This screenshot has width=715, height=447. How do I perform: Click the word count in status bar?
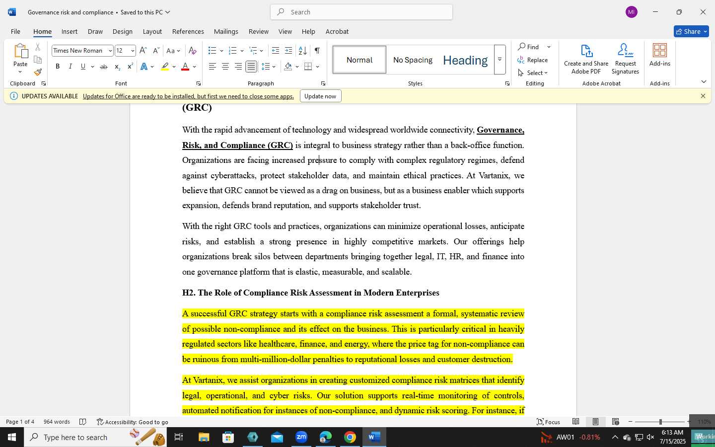pos(57,422)
